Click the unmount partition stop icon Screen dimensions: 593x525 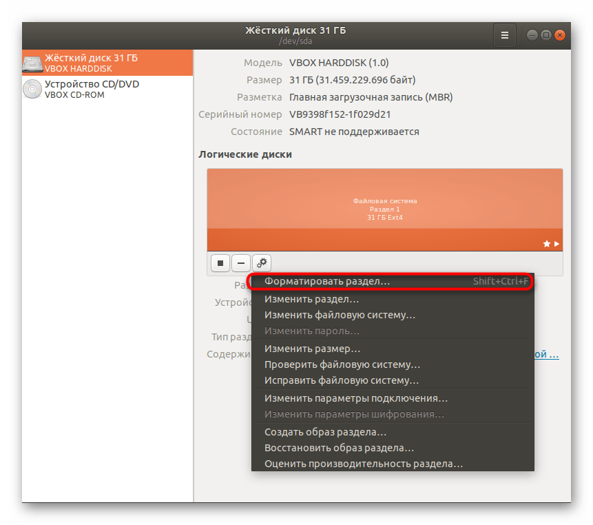point(220,262)
